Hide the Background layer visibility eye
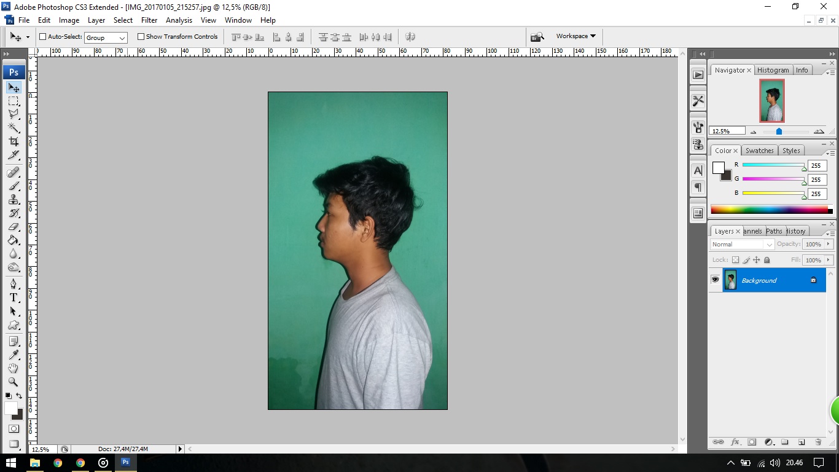The image size is (839, 472). [715, 280]
